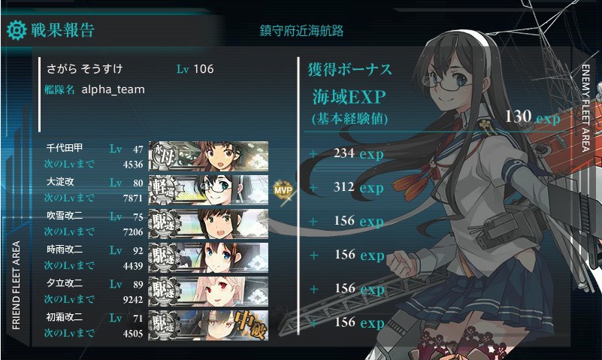Click the gear icon beside 戦果報告
Viewport: 602px width, 360px height.
point(17,30)
